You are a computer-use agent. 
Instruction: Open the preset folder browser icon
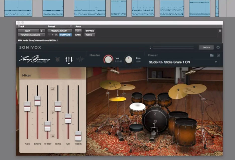pos(212,55)
